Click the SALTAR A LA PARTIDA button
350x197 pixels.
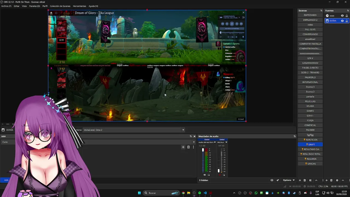pos(232,28)
